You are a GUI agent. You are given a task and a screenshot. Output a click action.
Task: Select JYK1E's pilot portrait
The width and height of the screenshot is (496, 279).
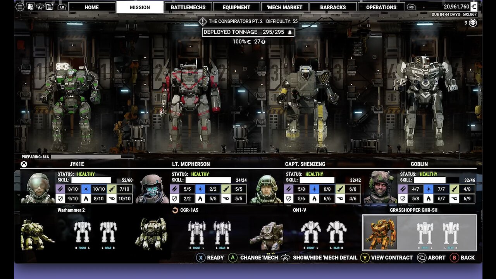click(38, 187)
